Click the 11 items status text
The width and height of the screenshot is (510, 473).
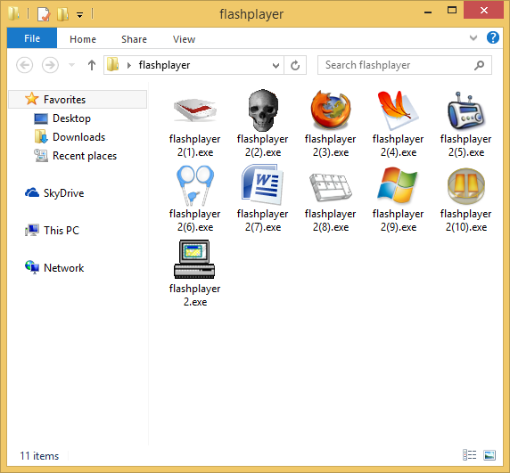click(x=39, y=456)
